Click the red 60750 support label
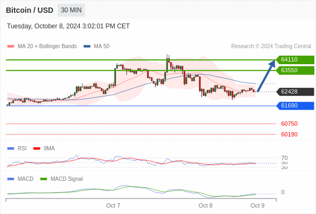 coord(289,124)
